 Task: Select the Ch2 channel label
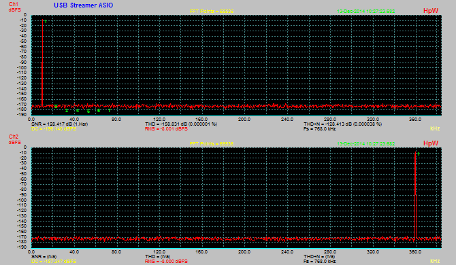pyautogui.click(x=14, y=137)
